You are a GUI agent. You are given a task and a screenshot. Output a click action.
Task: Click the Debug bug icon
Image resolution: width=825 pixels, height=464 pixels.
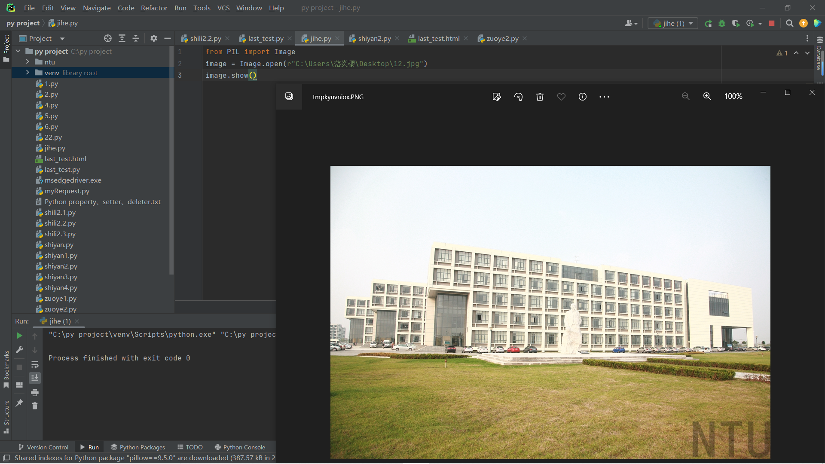(722, 24)
